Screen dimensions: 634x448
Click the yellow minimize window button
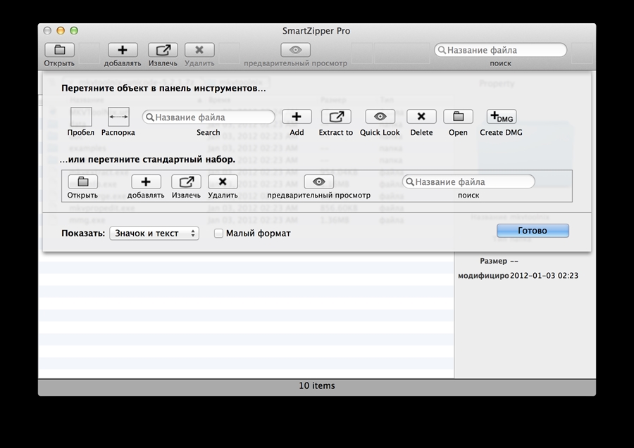[x=61, y=31]
